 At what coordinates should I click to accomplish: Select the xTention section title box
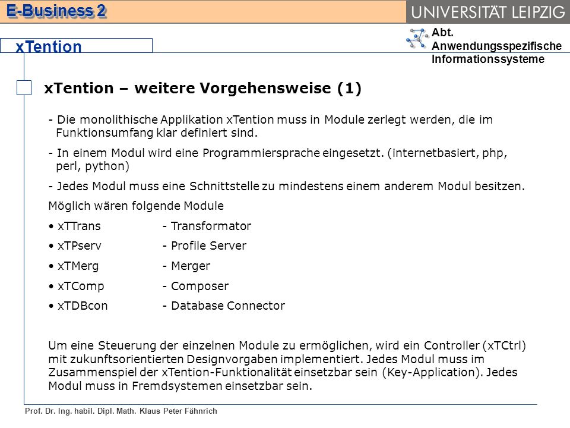tap(77, 46)
